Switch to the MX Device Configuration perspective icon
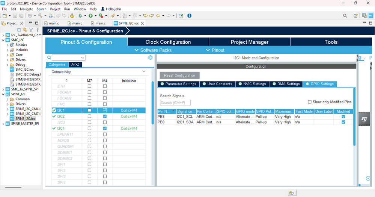The image size is (375, 197). click(x=371, y=16)
